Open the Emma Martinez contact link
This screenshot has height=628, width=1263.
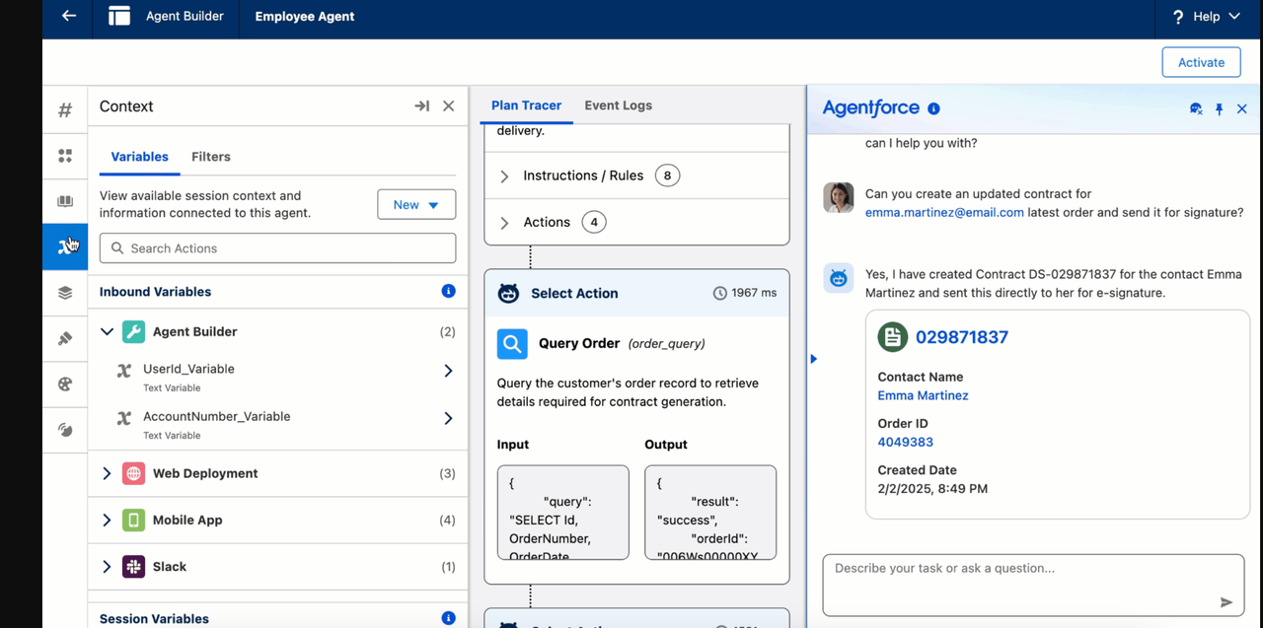[923, 395]
